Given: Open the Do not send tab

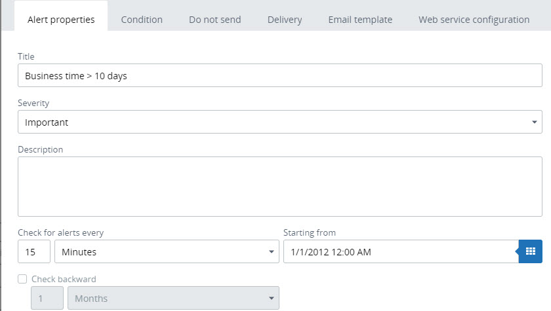Looking at the screenshot, I should [214, 20].
